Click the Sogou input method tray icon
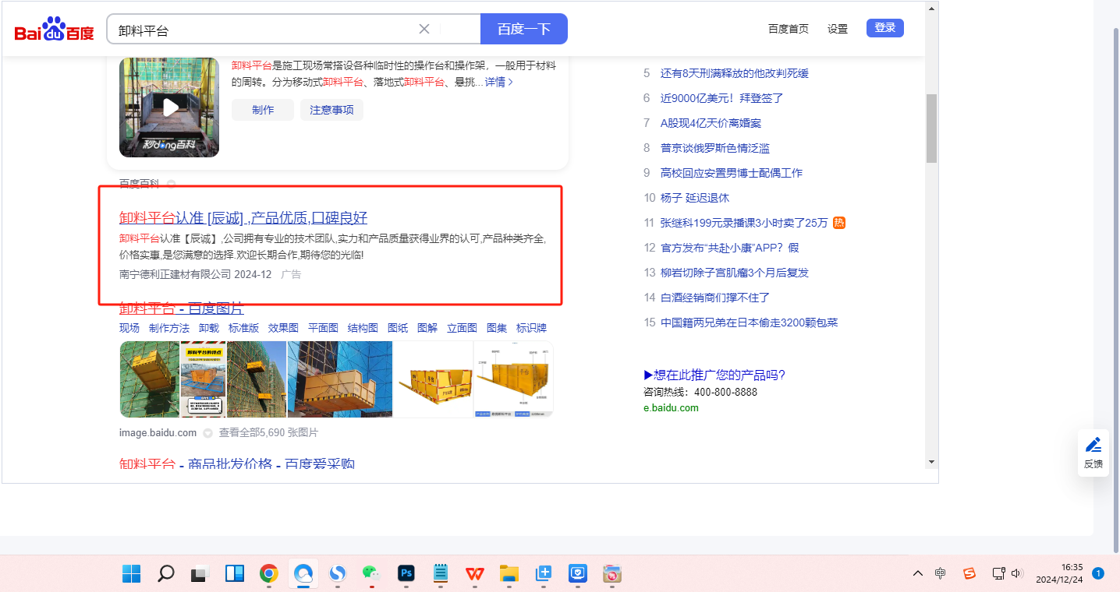1120x592 pixels. 969,573
